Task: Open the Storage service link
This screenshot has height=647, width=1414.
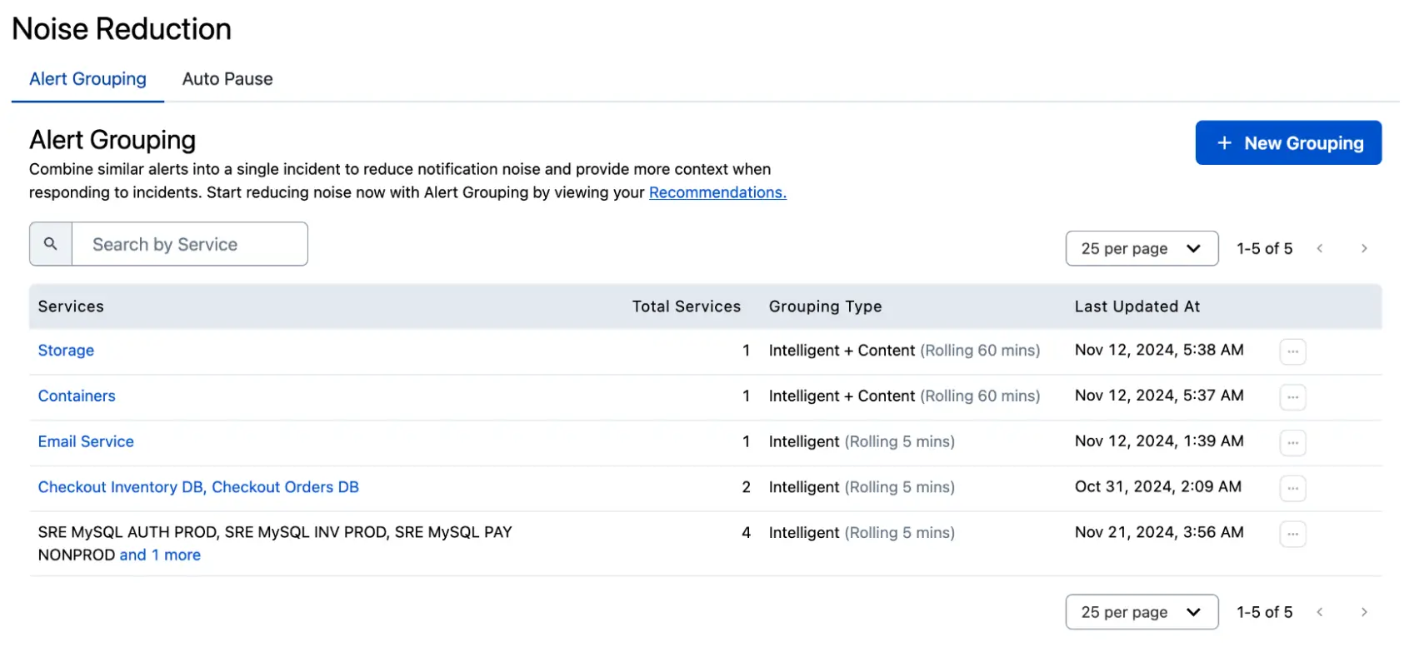Action: point(66,351)
